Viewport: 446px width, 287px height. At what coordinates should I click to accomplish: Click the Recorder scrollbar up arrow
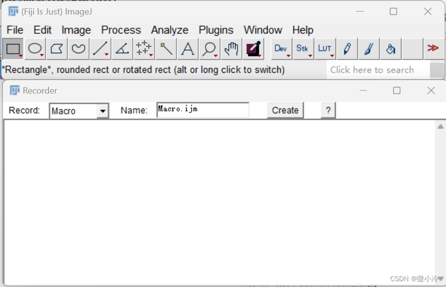(x=440, y=127)
